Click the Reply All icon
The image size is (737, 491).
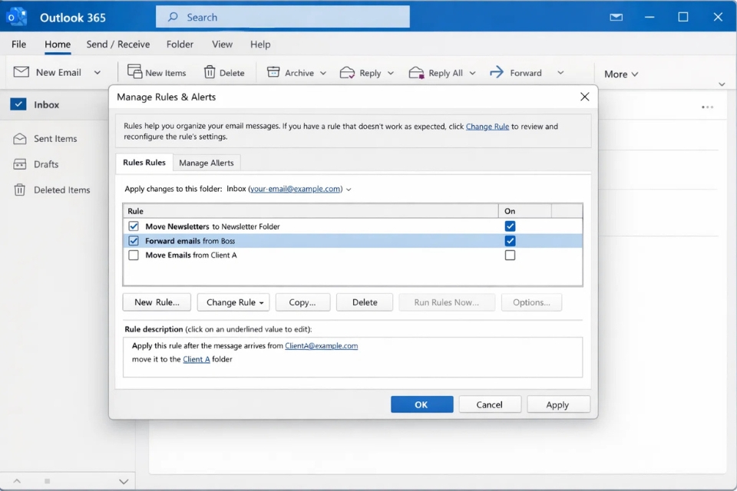[x=417, y=71]
